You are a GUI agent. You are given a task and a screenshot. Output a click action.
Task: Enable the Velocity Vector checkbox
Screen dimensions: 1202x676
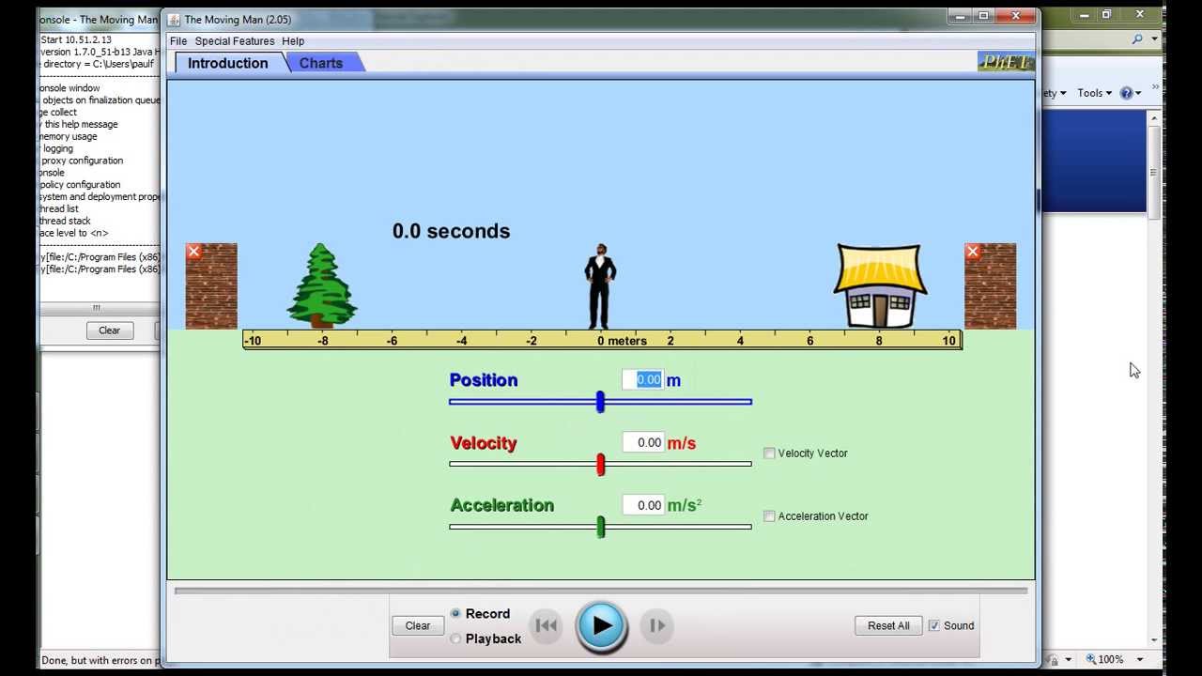click(769, 453)
